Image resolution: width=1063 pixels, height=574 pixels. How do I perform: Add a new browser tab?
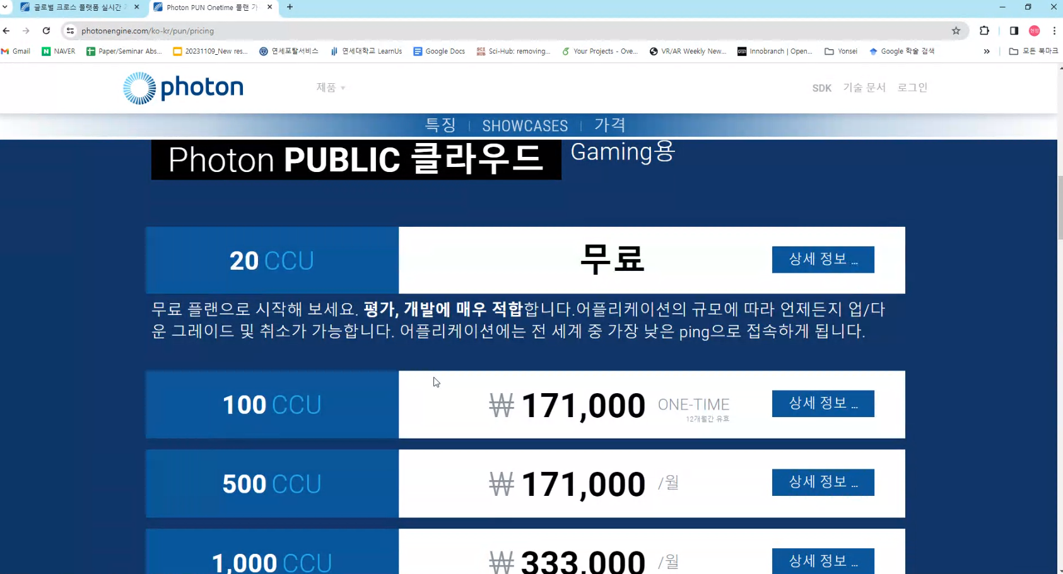(x=290, y=7)
